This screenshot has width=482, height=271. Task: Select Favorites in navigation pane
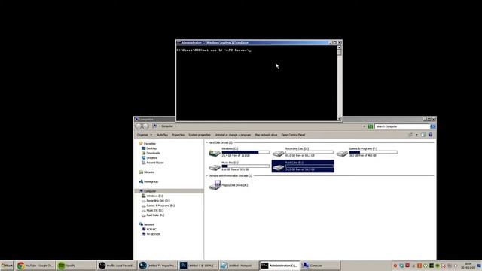(150, 144)
